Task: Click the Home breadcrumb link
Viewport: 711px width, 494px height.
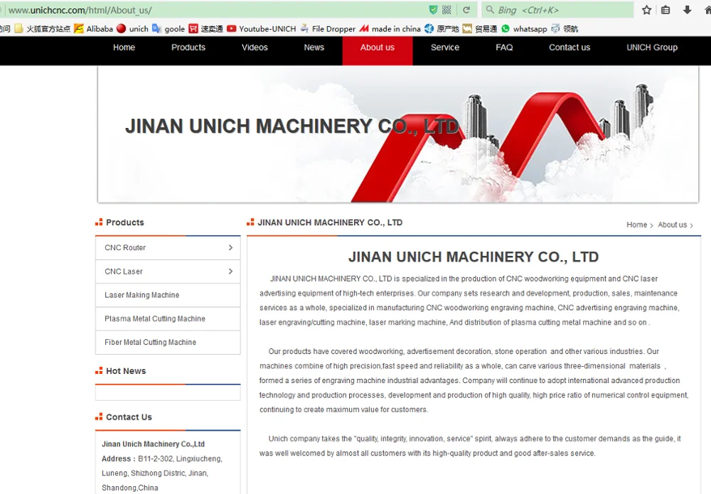Action: [636, 225]
